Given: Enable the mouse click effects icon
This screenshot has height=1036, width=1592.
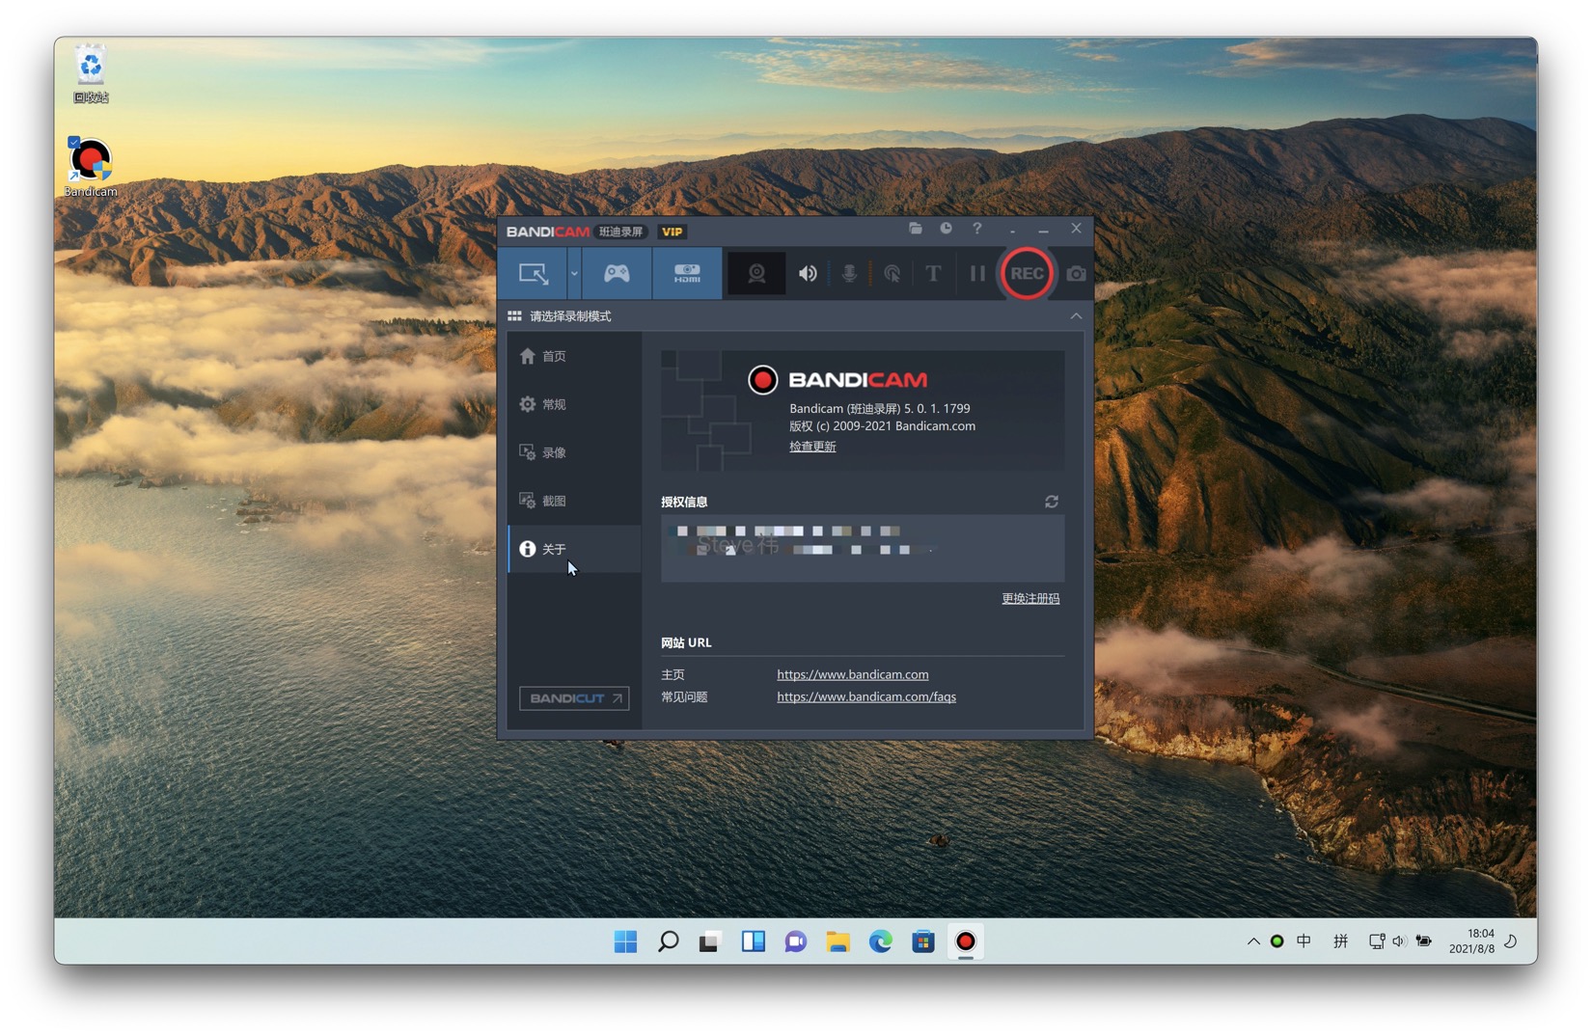Looking at the screenshot, I should [x=892, y=274].
